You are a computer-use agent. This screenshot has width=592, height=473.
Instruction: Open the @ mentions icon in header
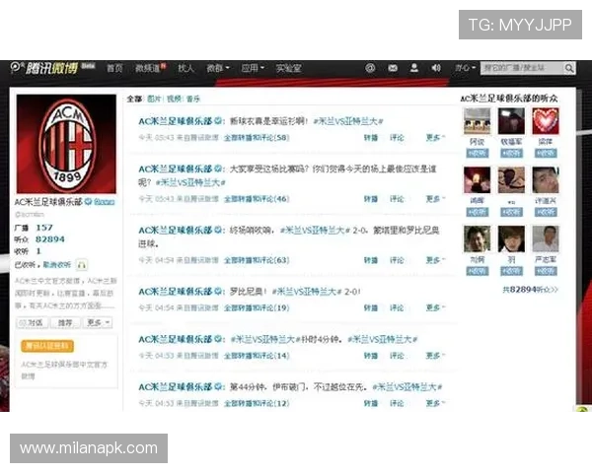click(x=370, y=68)
